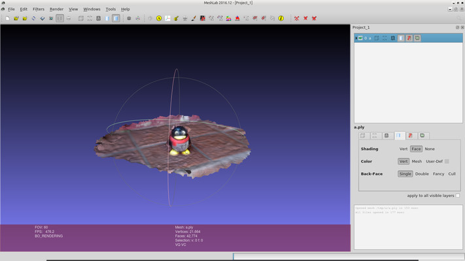Image resolution: width=465 pixels, height=261 pixels.
Task: Open yellow layer info icon
Action: [281, 18]
